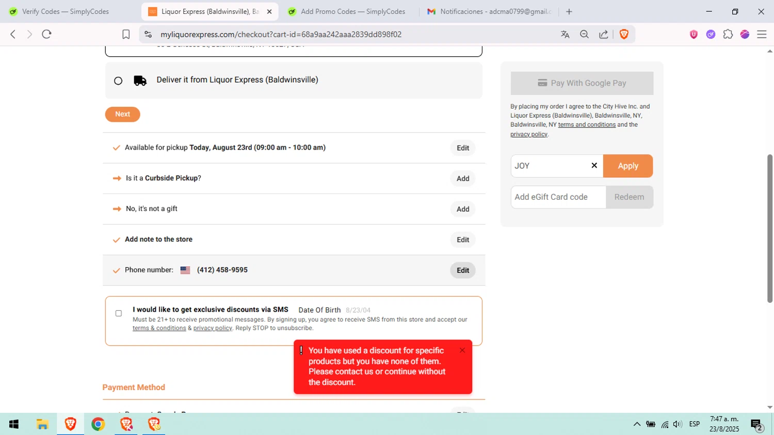The width and height of the screenshot is (774, 435).
Task: Open the extensions puzzle icon
Action: [x=728, y=34]
